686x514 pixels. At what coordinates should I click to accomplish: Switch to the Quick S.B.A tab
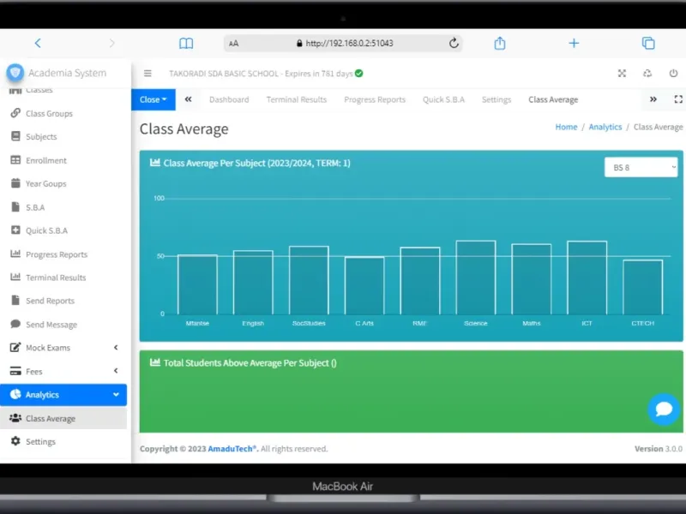coord(443,99)
